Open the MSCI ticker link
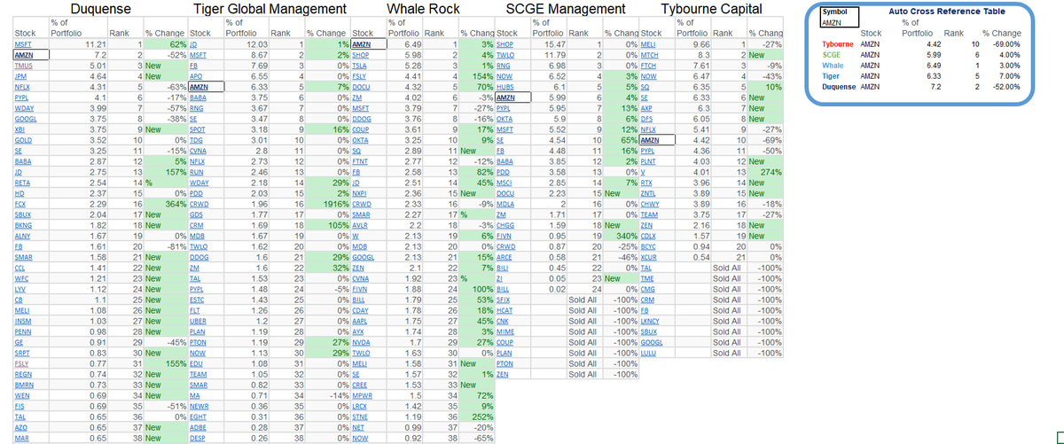Viewport: 1064px width, 444px height. pos(505,183)
